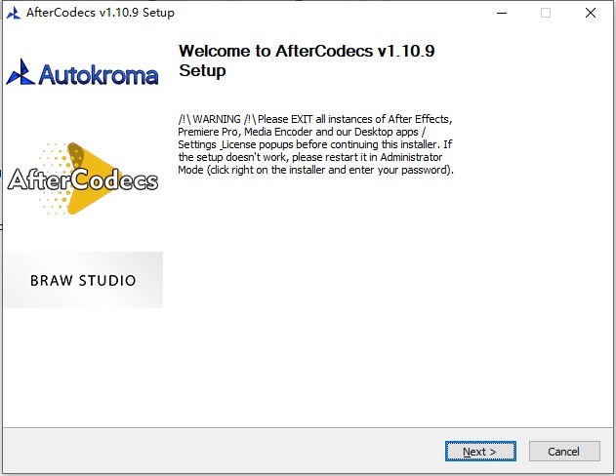The height and width of the screenshot is (476, 616).
Task: Close the AfterCodecs Setup window
Action: point(590,13)
